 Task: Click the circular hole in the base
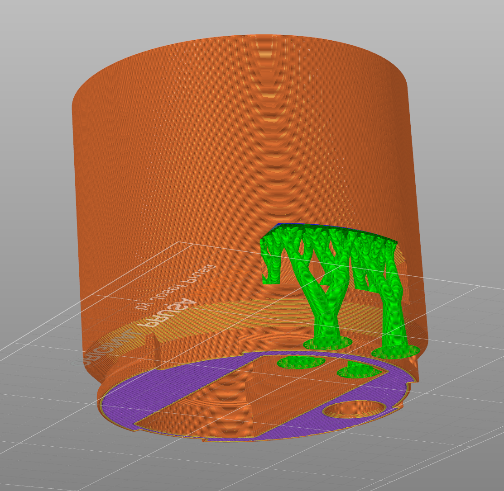pos(355,409)
